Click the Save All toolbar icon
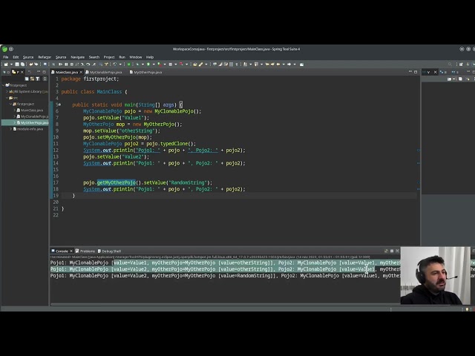 22,65
